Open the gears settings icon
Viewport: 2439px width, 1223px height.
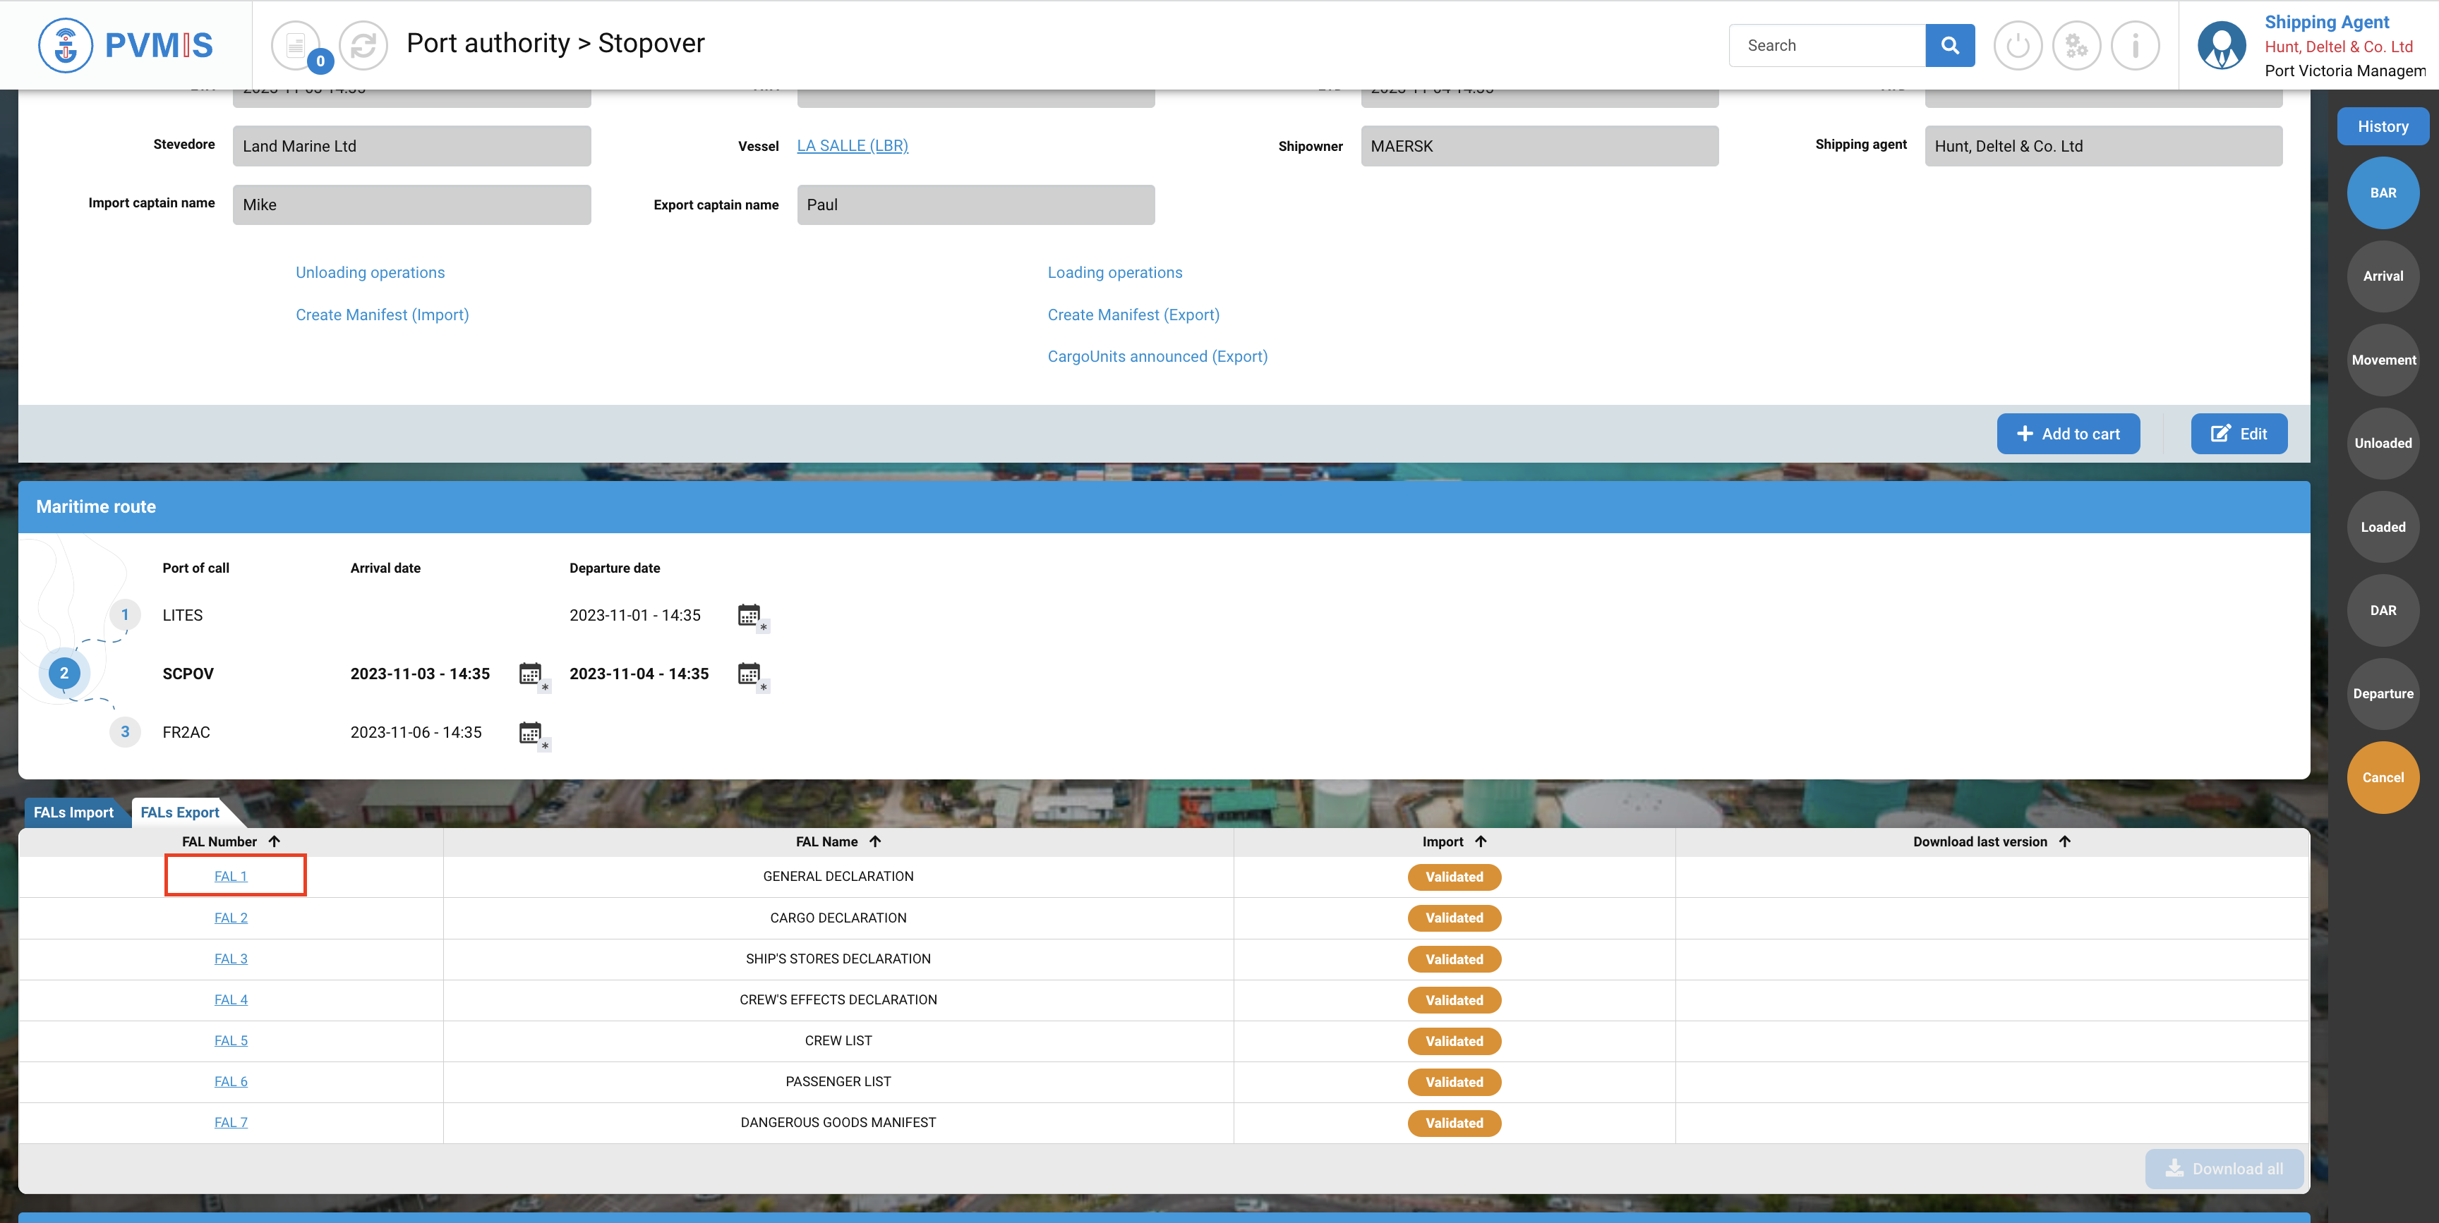coord(2076,44)
